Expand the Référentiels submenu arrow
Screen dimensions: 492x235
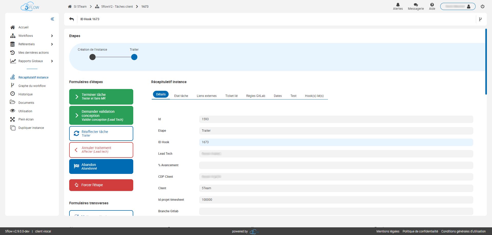(52, 44)
